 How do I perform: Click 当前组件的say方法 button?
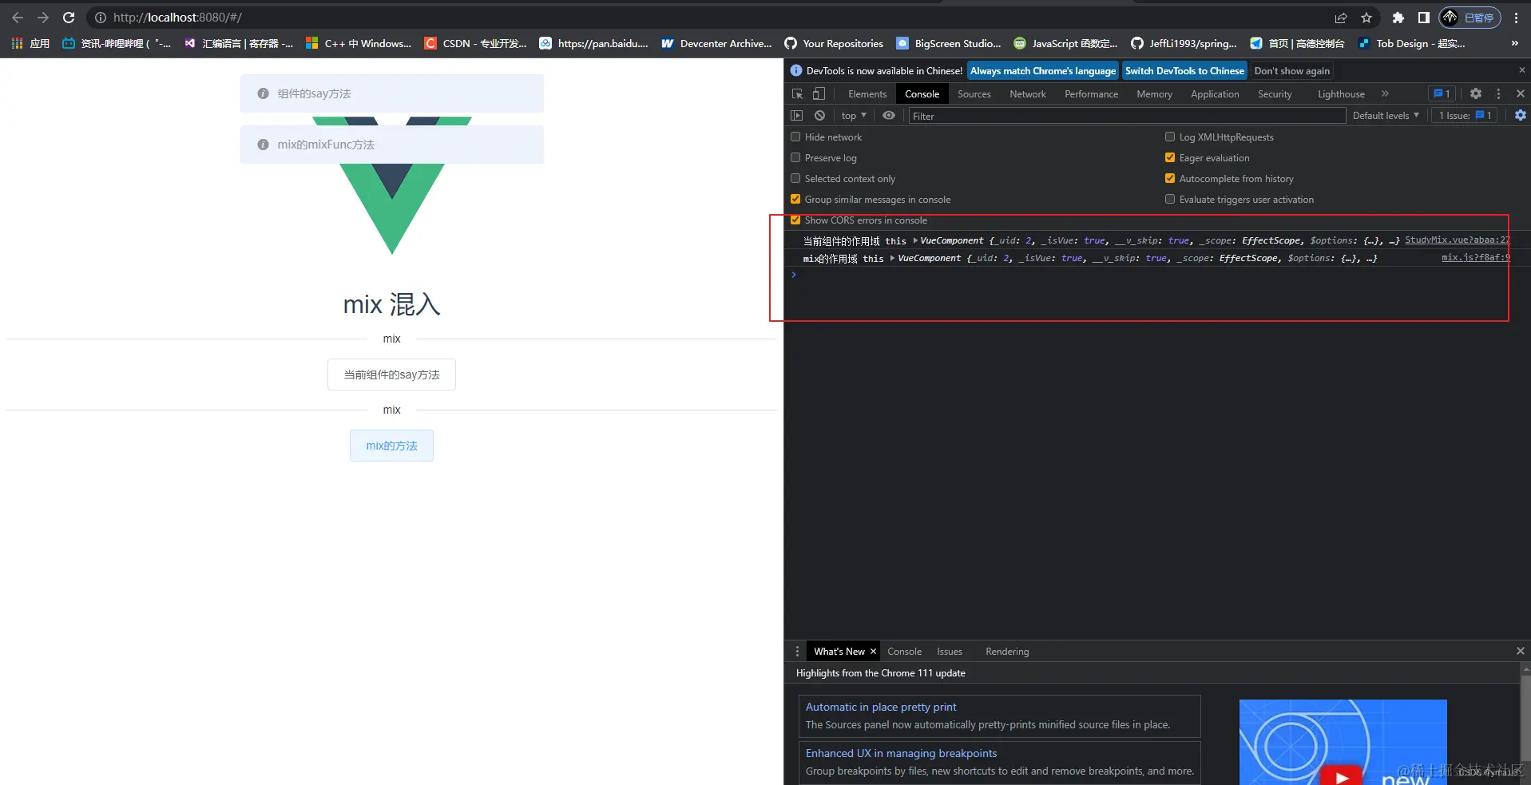[391, 375]
